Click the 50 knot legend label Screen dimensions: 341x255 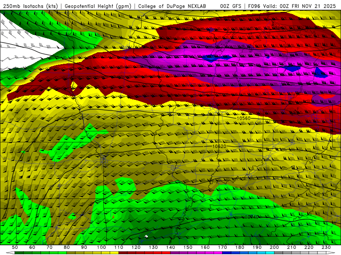(15, 247)
